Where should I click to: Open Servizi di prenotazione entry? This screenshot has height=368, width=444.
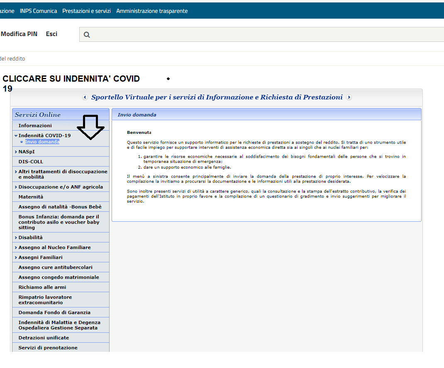coord(48,348)
